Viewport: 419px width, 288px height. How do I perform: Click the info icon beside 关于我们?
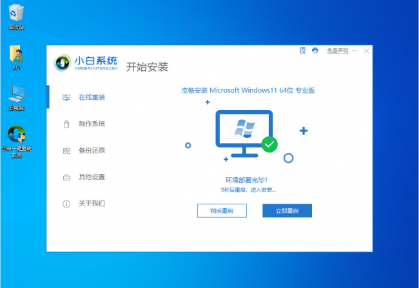[66, 204]
